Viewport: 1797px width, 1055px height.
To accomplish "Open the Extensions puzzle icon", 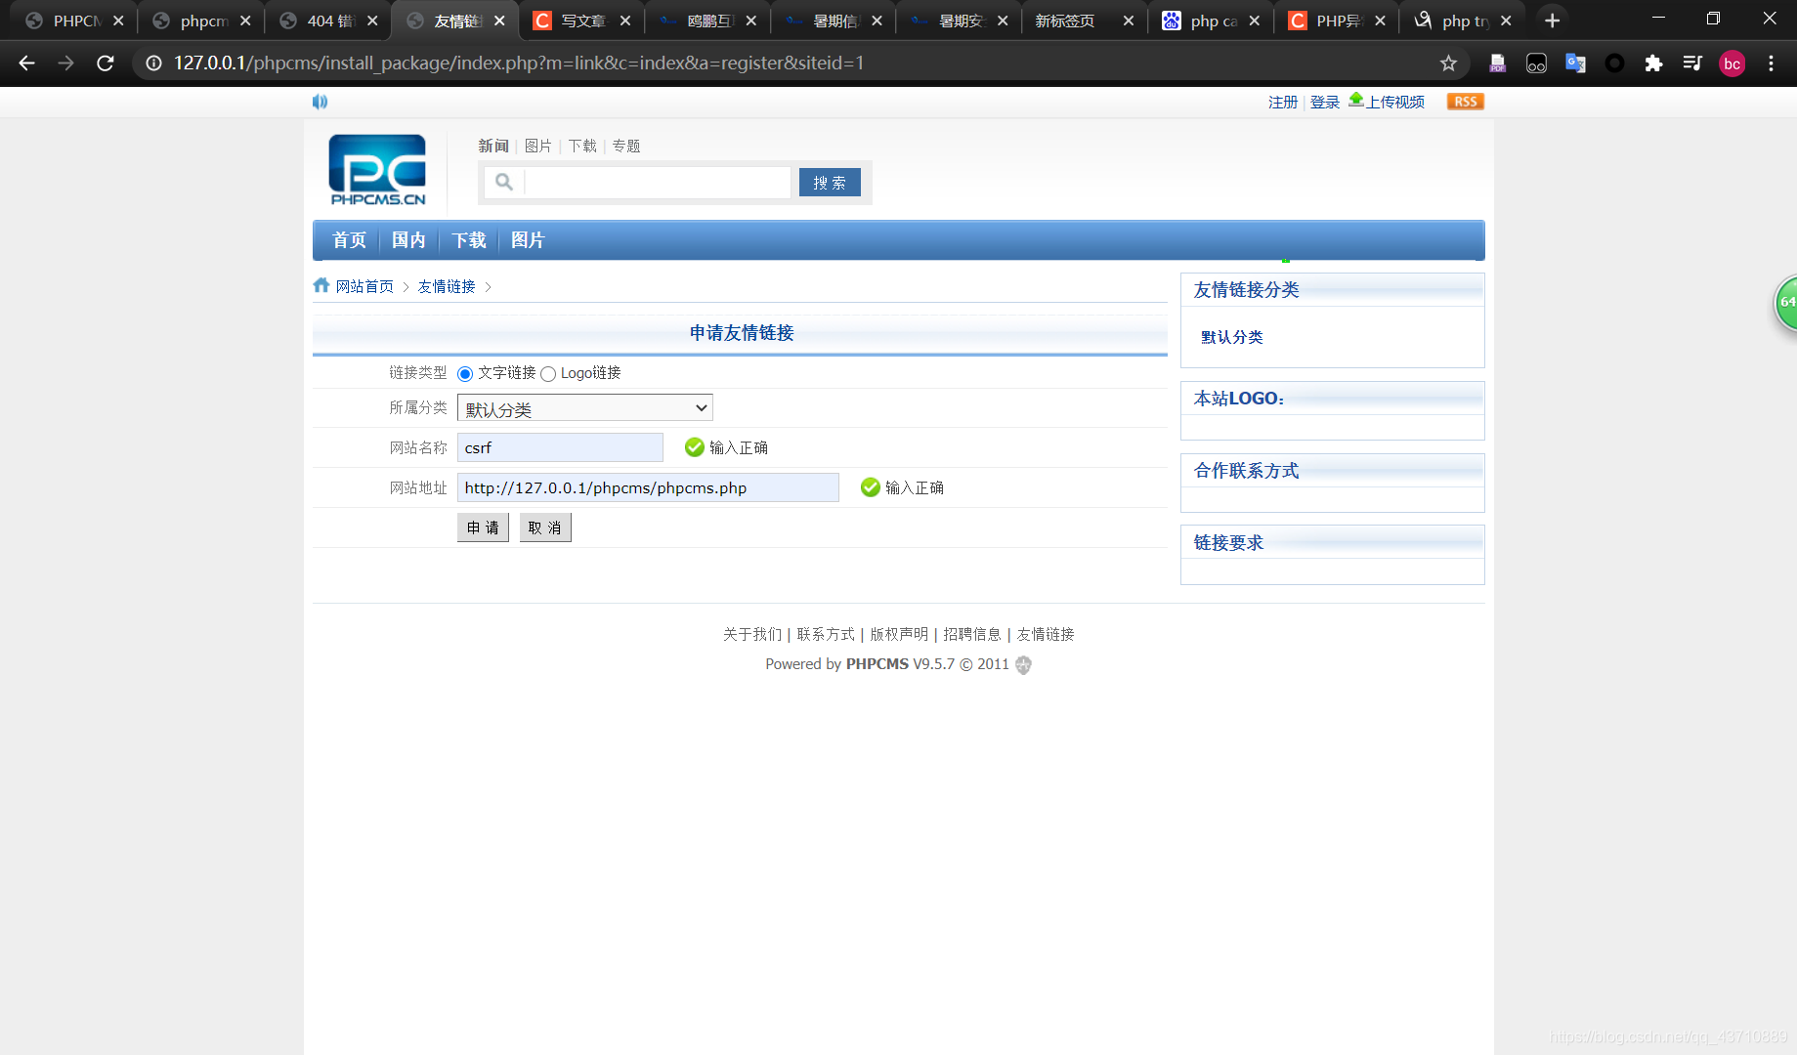I will point(1653,63).
